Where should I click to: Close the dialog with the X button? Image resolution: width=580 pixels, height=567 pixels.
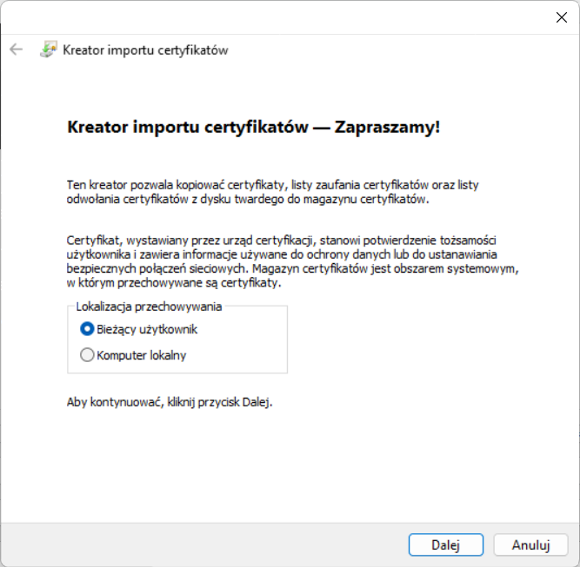[x=561, y=16]
